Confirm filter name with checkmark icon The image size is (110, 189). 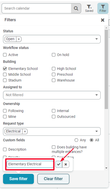59,164
